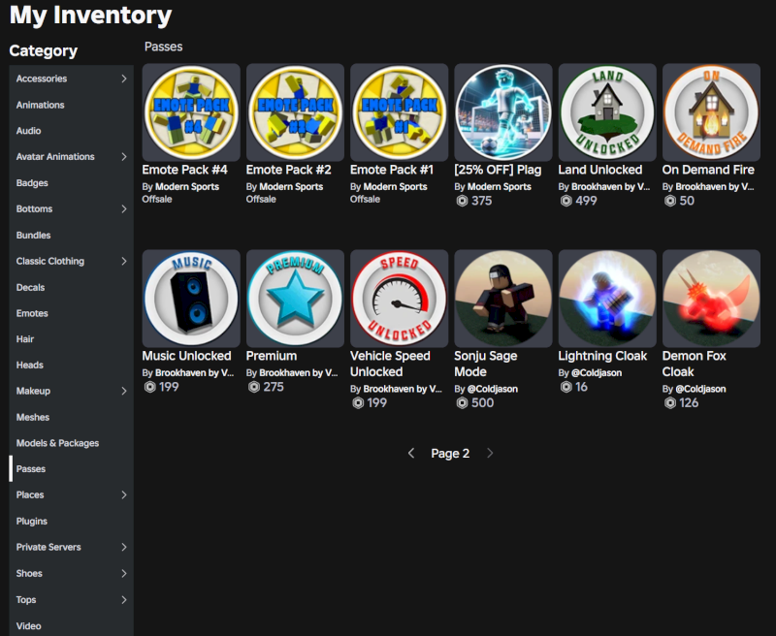Expand the Accessories category chevron
The image size is (776, 636).
[124, 79]
